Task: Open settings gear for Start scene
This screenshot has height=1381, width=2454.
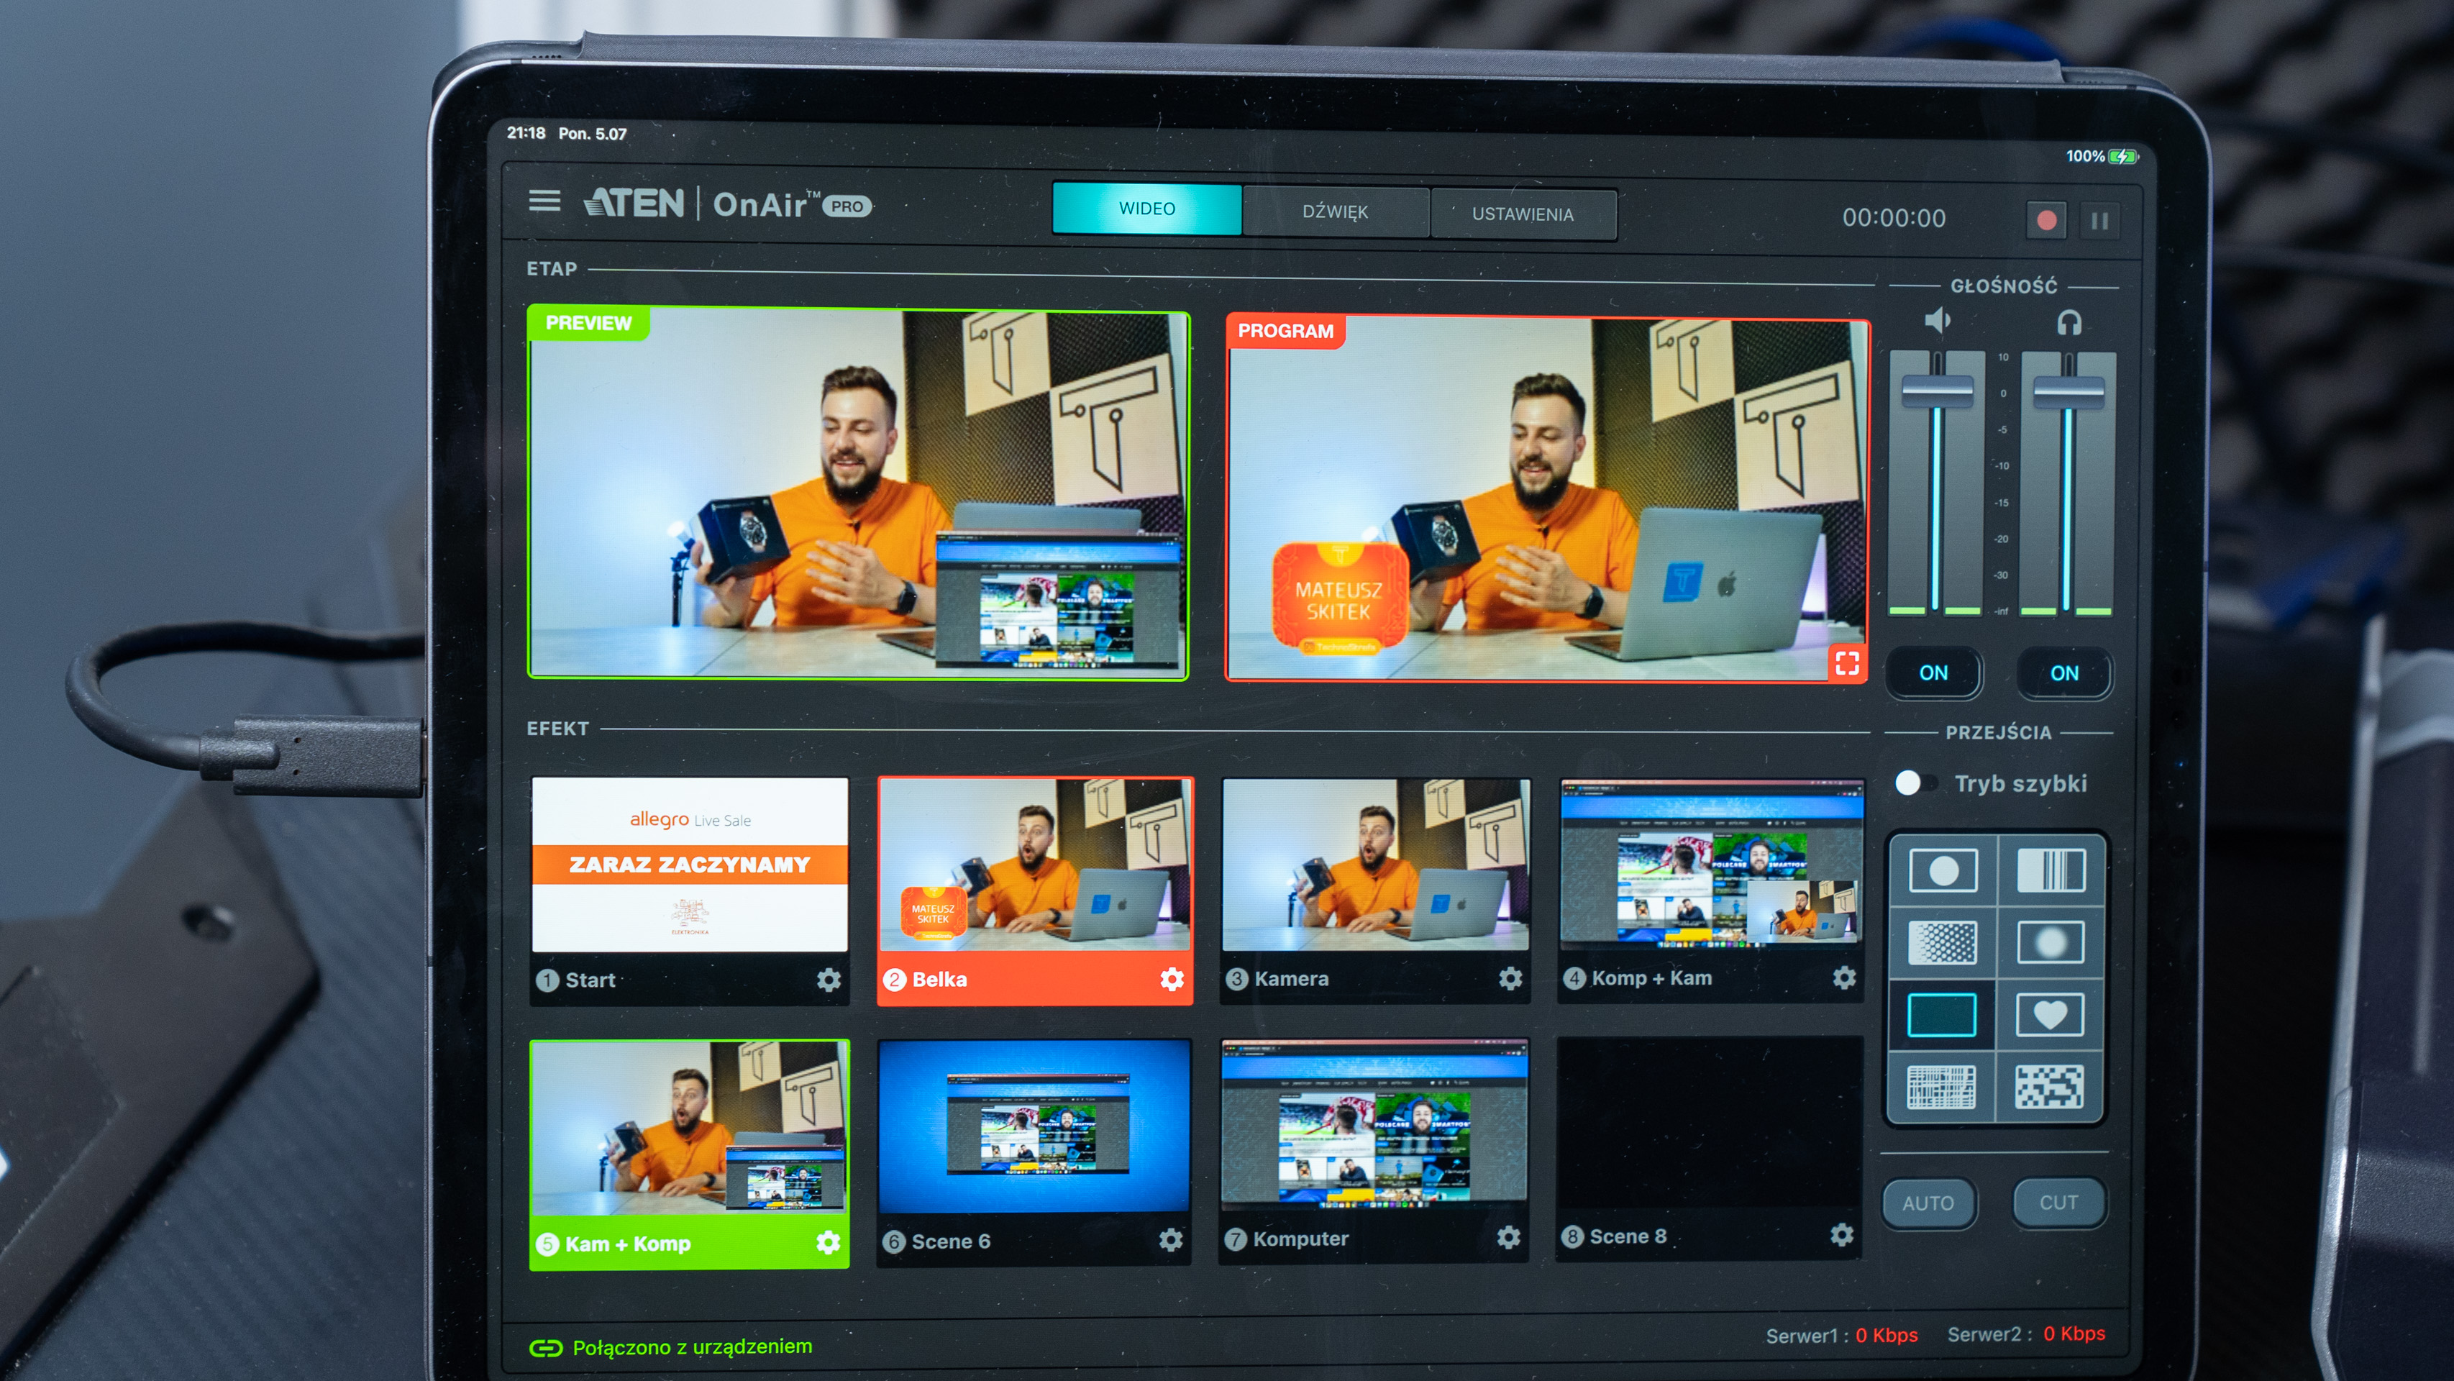Action: coord(829,980)
